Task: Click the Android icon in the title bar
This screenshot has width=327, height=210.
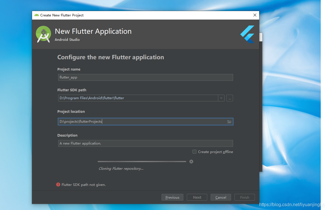Action: point(37,15)
